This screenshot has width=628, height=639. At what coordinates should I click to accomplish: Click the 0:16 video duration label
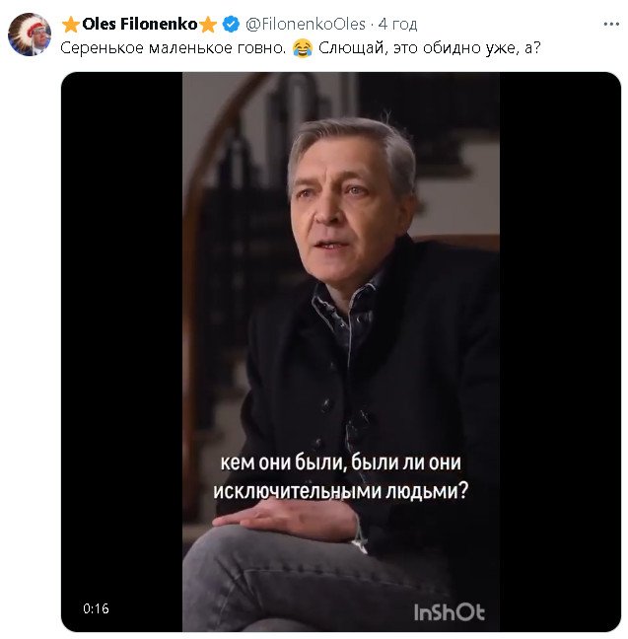[96, 609]
